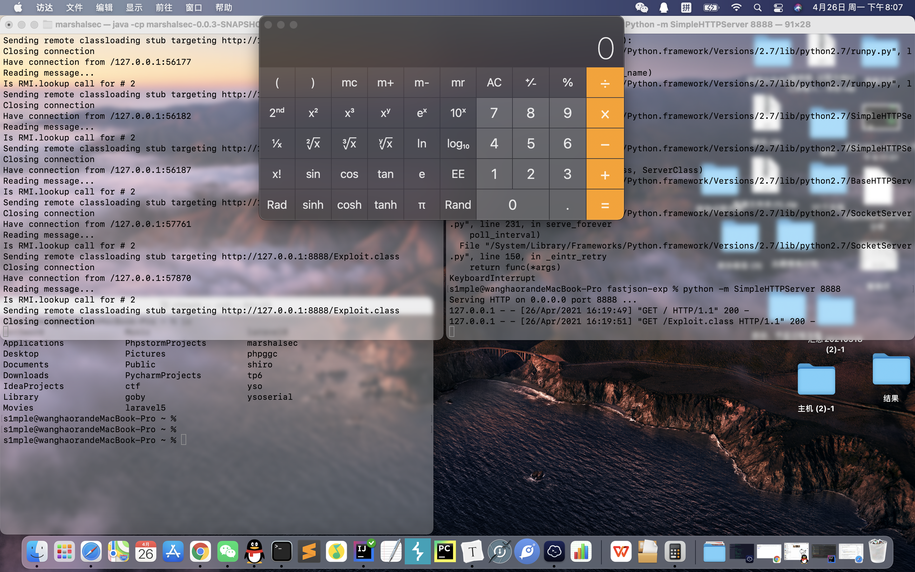Toggle Rad mode in Calculator
The height and width of the screenshot is (572, 915).
coord(277,205)
